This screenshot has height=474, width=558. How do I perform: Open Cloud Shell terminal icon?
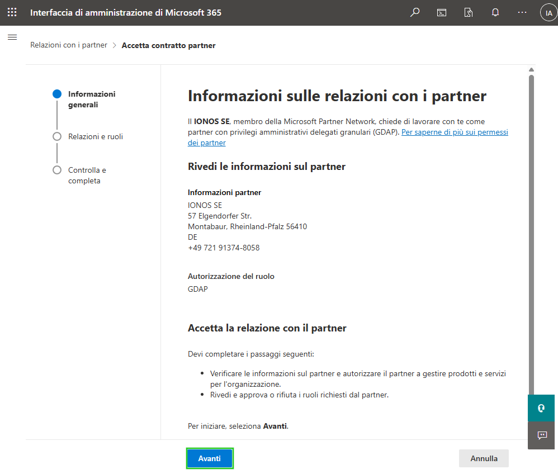point(442,13)
